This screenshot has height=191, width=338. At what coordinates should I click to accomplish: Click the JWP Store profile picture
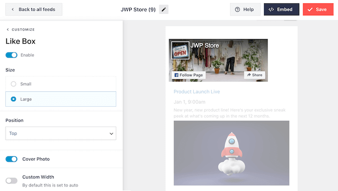pyautogui.click(x=180, y=50)
